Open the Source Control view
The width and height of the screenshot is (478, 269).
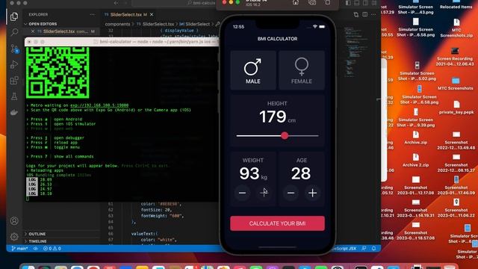(x=14, y=49)
